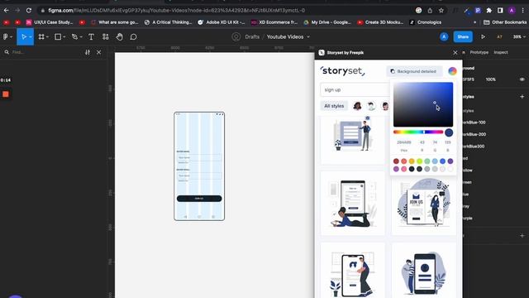Select the Comment tool
This screenshot has width=529, height=298.
point(134,36)
